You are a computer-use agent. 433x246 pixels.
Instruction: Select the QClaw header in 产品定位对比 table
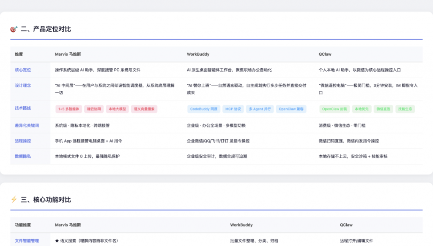point(325,54)
